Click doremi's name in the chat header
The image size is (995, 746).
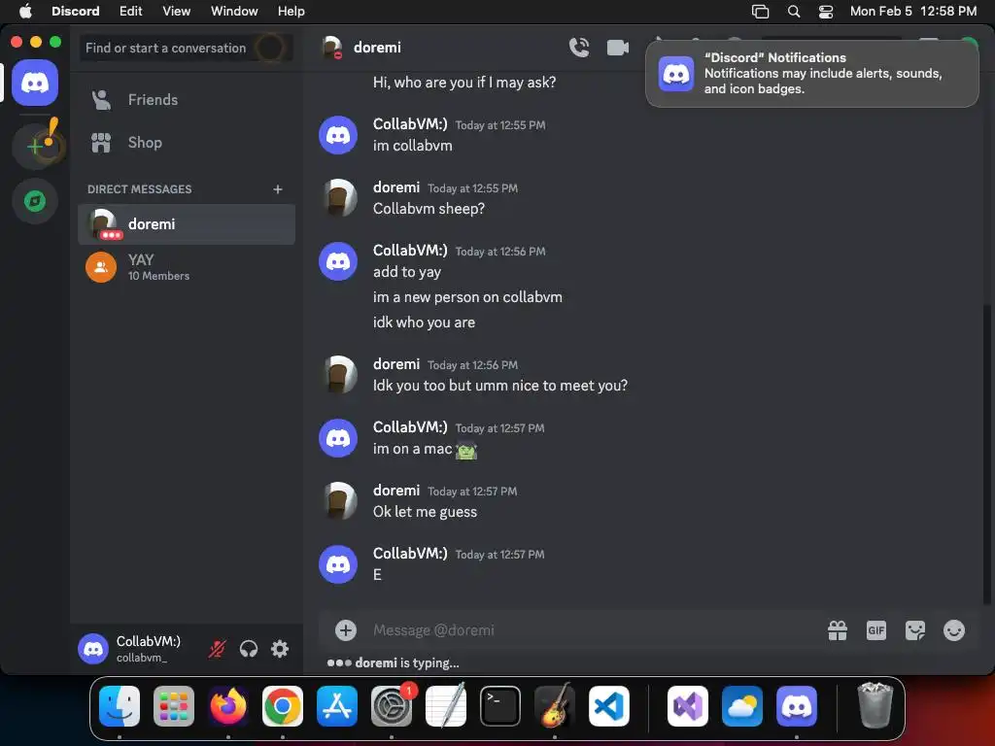(377, 48)
